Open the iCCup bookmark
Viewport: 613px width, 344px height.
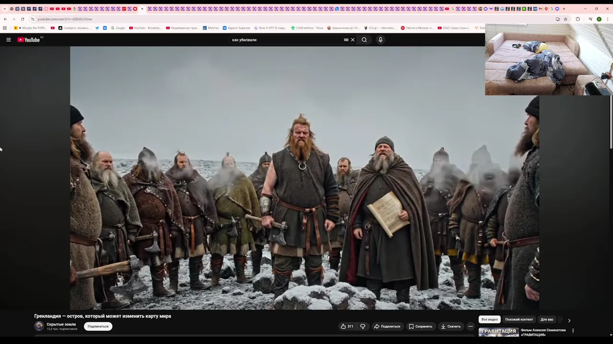pyautogui.click(x=380, y=28)
